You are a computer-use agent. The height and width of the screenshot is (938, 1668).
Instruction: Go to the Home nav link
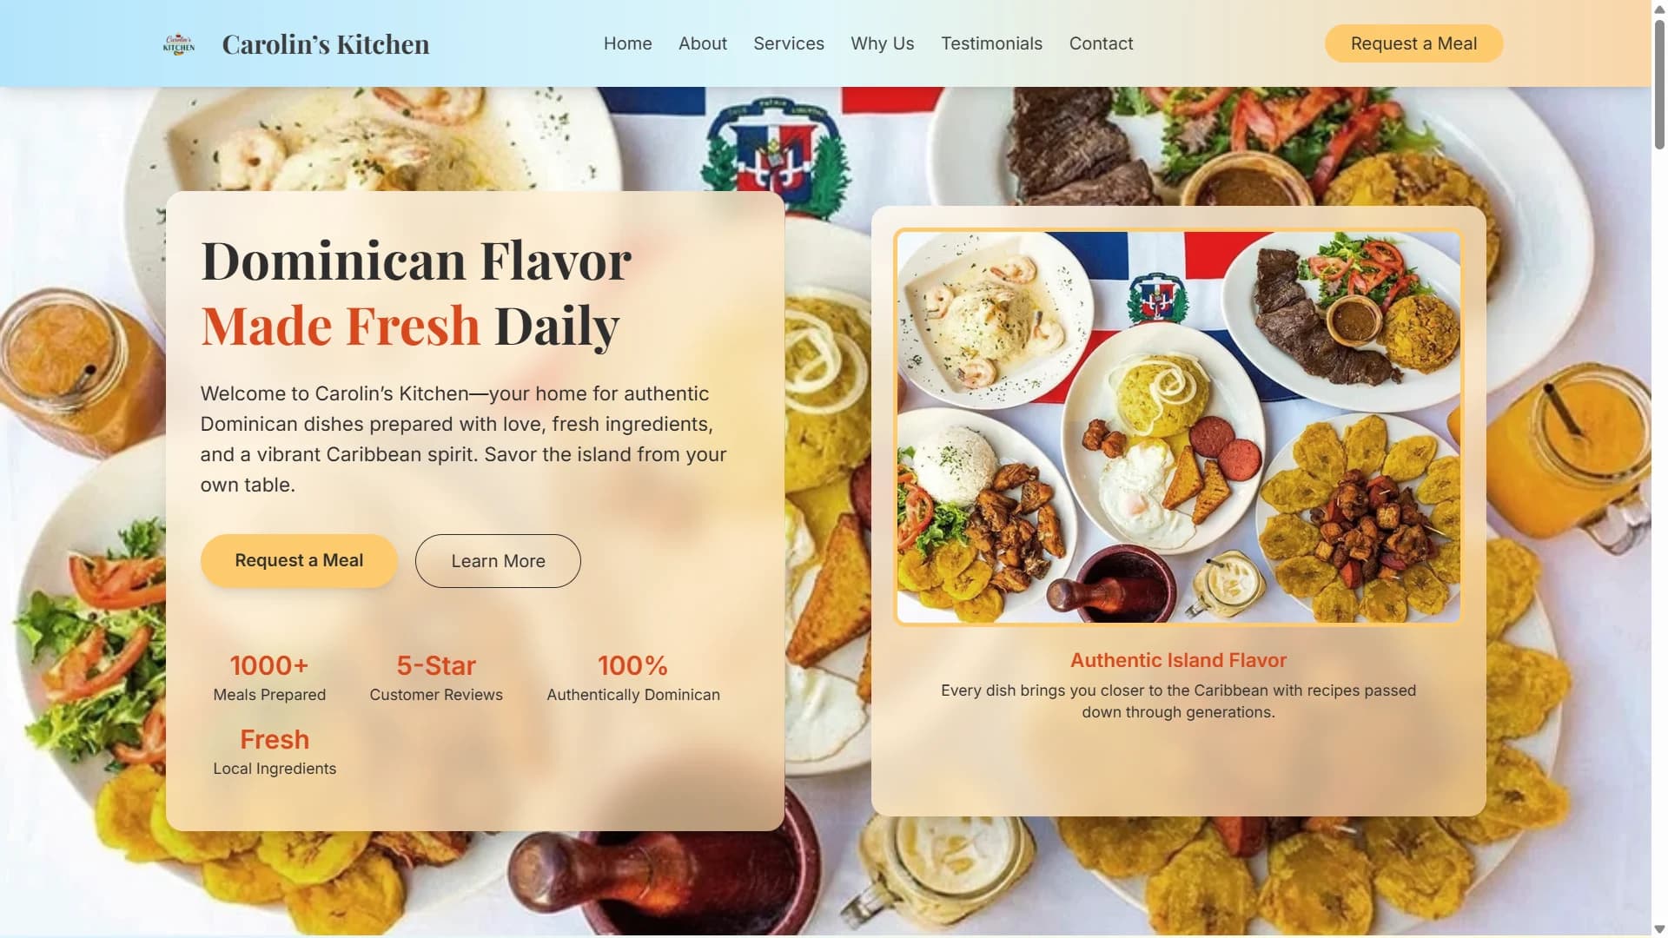tap(627, 43)
